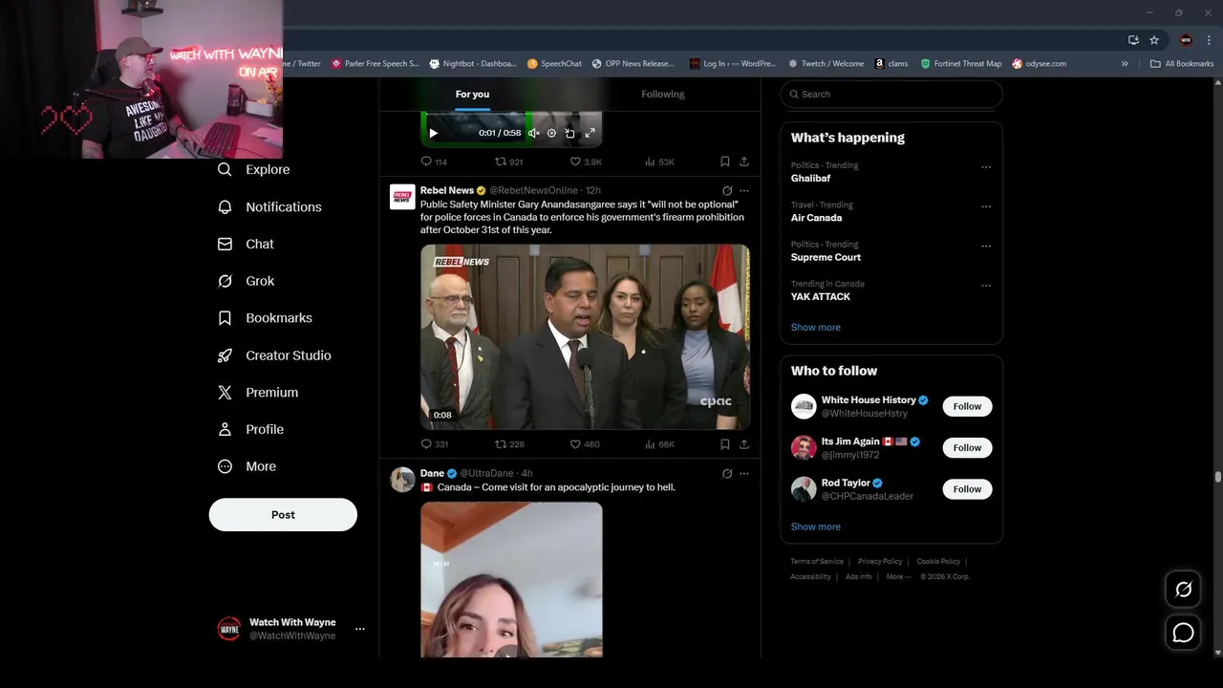The image size is (1223, 688).
Task: Open Explore from the sidebar
Action: pos(253,169)
